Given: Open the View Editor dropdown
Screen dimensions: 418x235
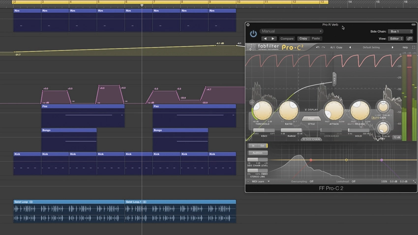Looking at the screenshot, I should [x=396, y=39].
